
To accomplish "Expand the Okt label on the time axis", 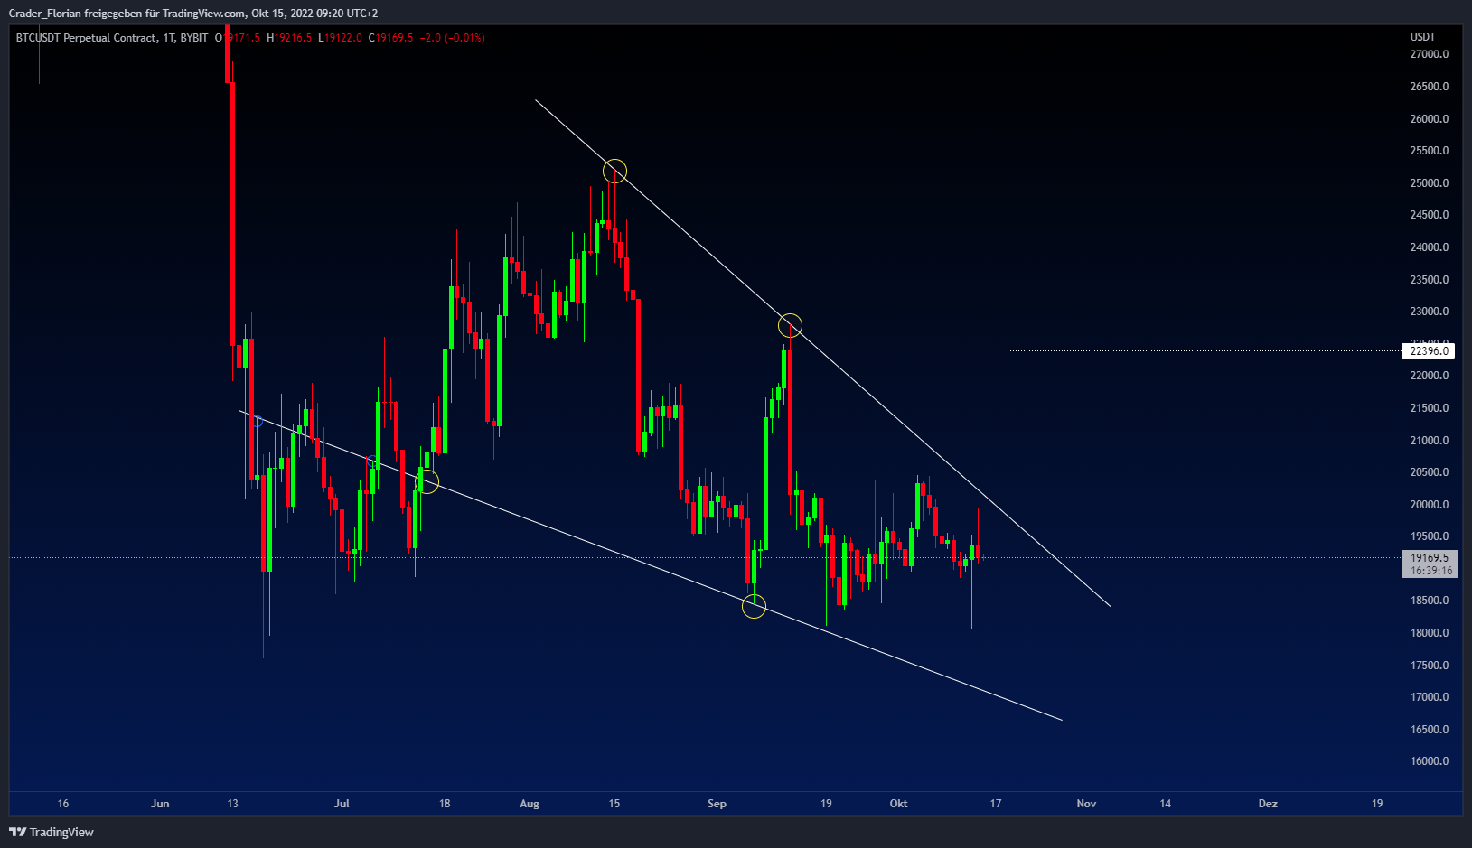I will (898, 803).
